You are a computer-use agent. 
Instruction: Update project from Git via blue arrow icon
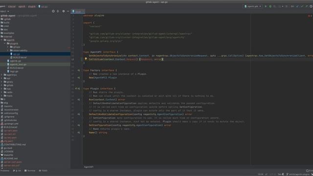(x=297, y=6)
